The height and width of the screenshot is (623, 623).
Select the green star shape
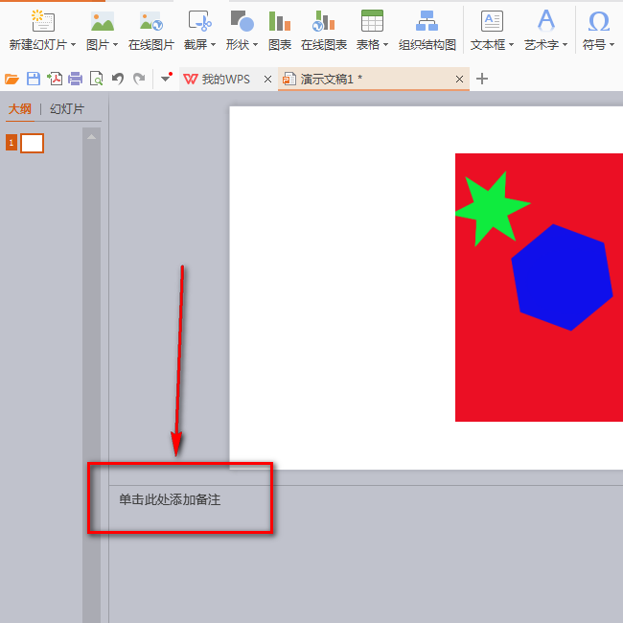point(492,210)
